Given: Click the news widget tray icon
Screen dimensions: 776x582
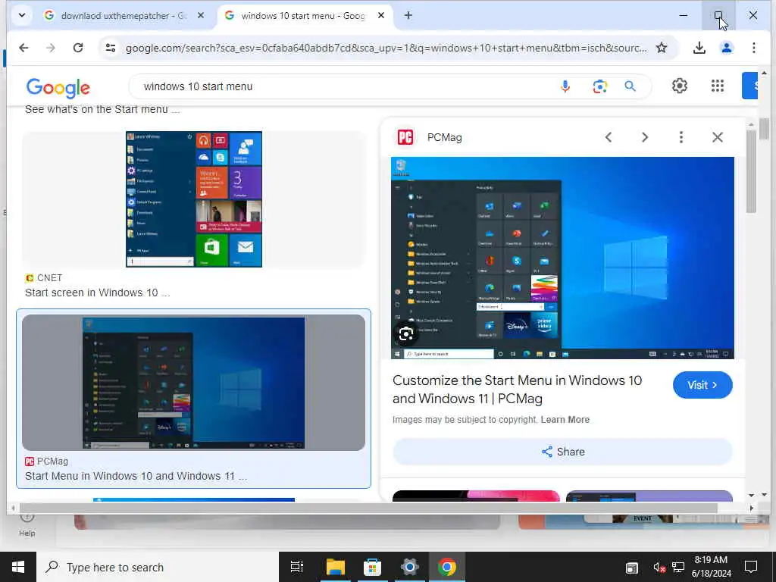Looking at the screenshot, I should click(x=631, y=568).
